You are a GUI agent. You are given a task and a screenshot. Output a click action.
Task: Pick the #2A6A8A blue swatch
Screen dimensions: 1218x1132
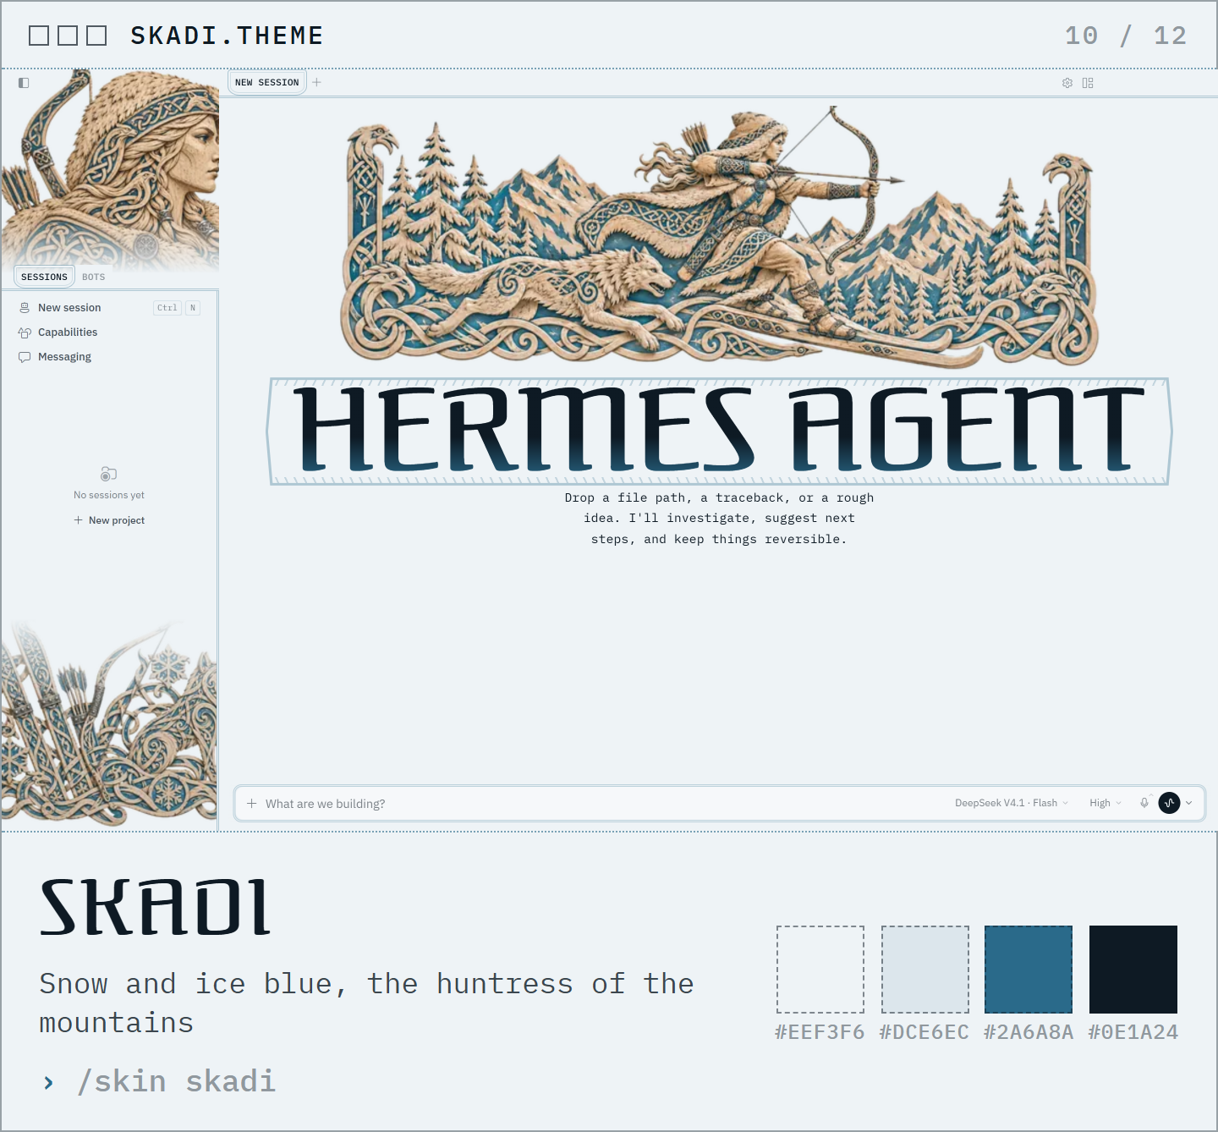1029,970
